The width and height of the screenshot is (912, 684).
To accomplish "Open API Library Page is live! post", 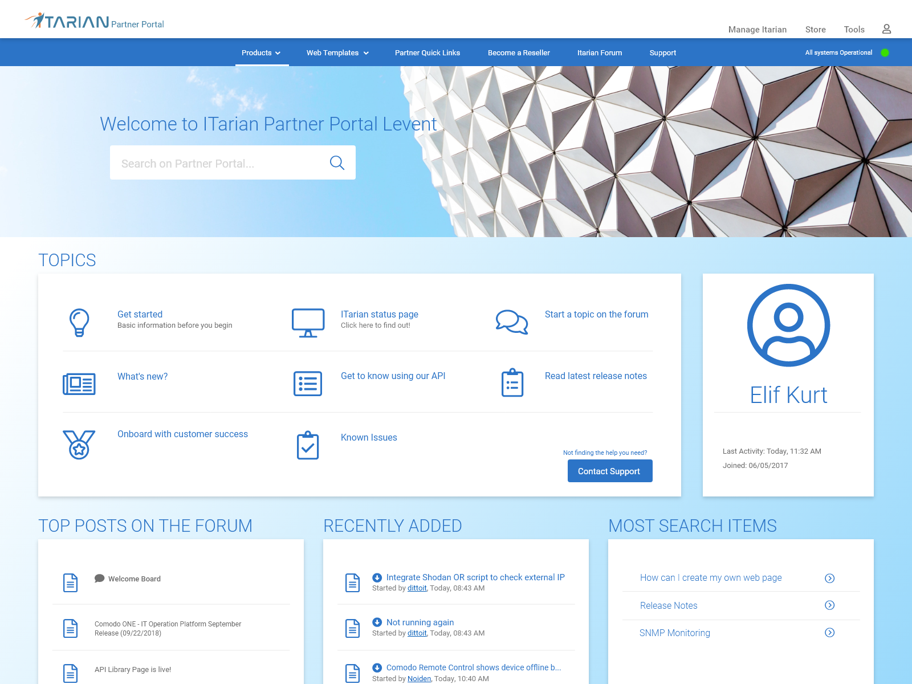I will 133,669.
